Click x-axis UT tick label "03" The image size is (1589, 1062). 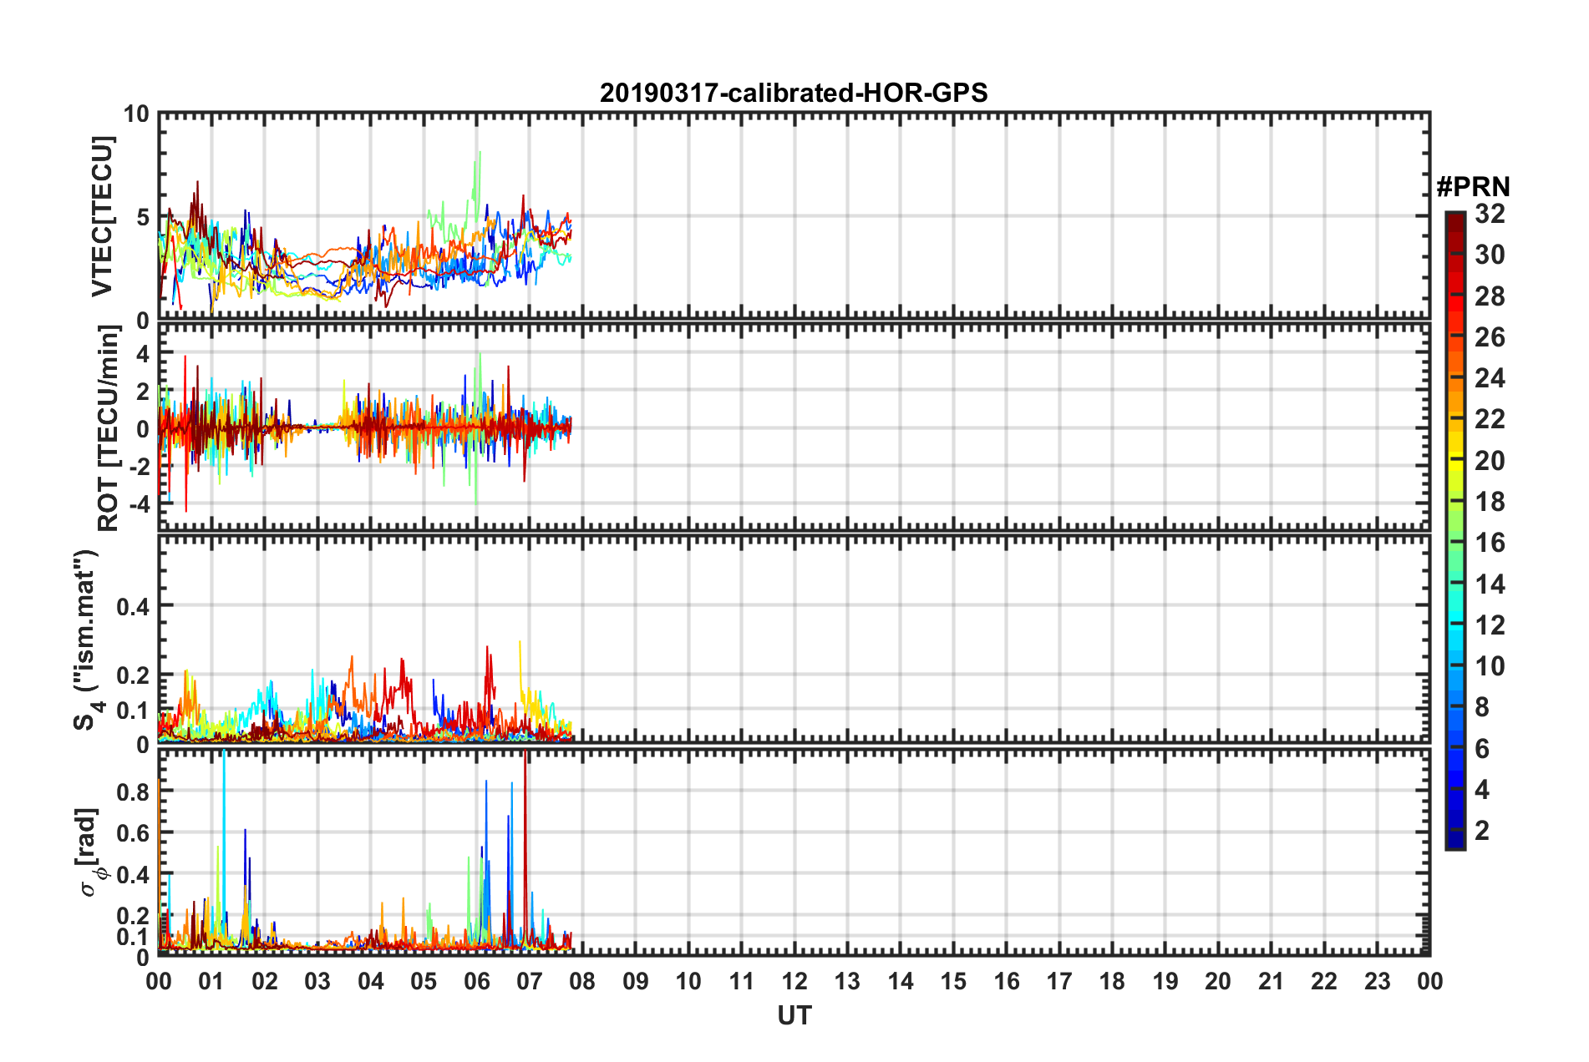pyautogui.click(x=317, y=981)
